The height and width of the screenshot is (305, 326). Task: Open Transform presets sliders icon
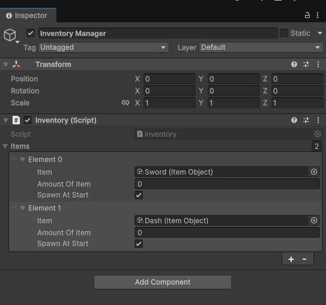306,64
